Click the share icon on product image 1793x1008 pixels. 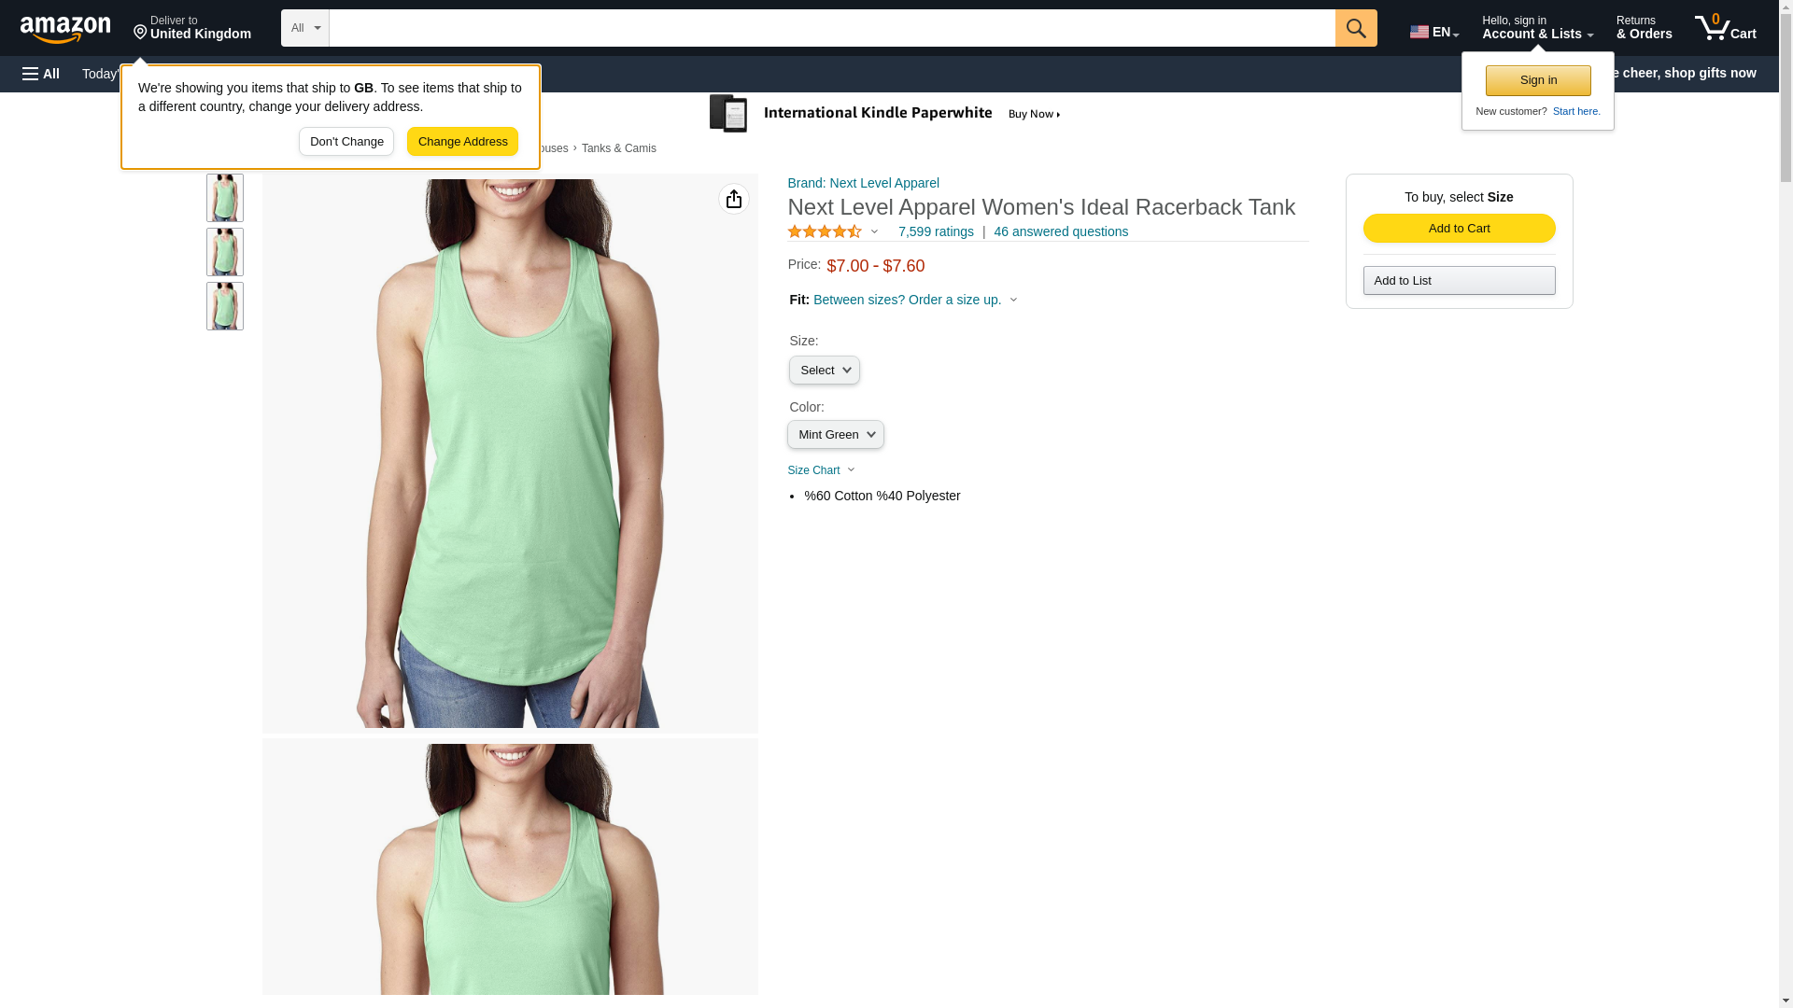(733, 199)
